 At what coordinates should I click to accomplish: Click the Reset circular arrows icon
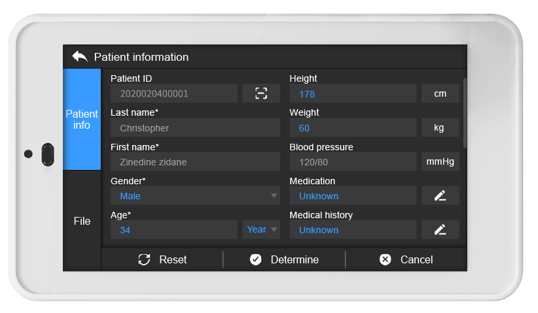point(144,259)
